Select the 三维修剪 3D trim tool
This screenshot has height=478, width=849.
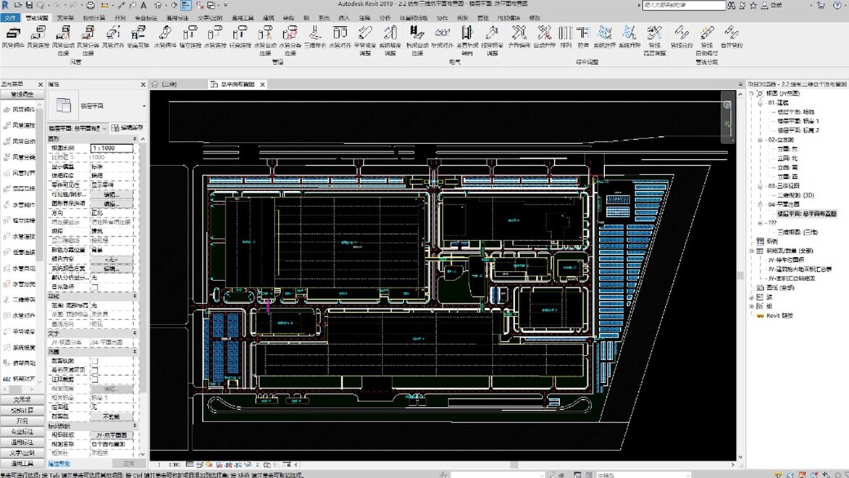(x=314, y=37)
